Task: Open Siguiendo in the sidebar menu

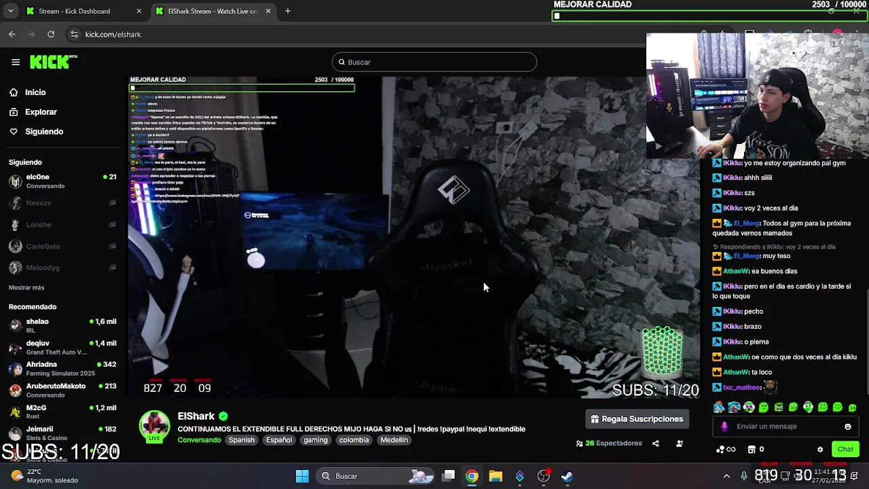Action: point(44,132)
